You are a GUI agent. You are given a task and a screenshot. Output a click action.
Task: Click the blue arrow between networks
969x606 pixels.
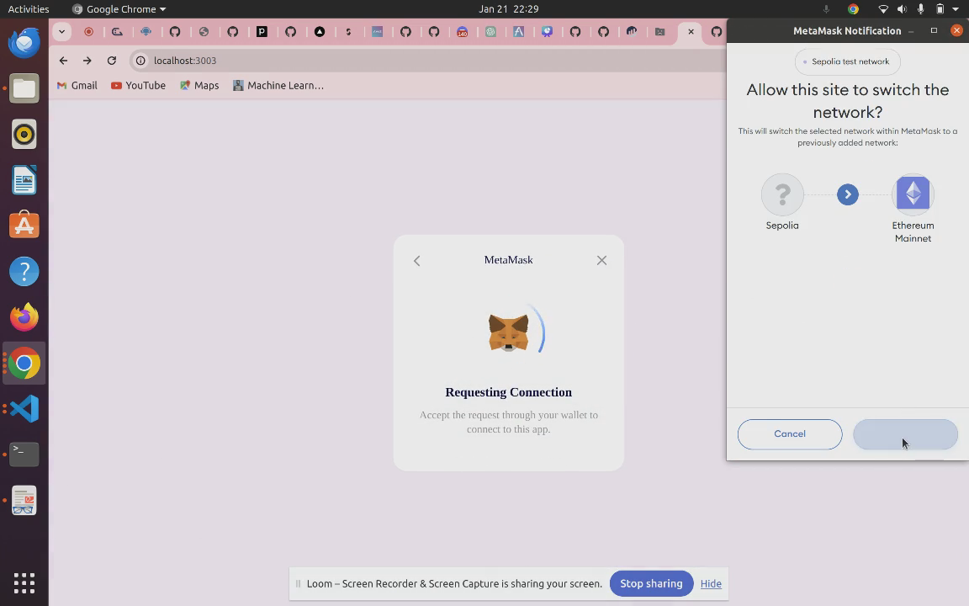coord(847,194)
